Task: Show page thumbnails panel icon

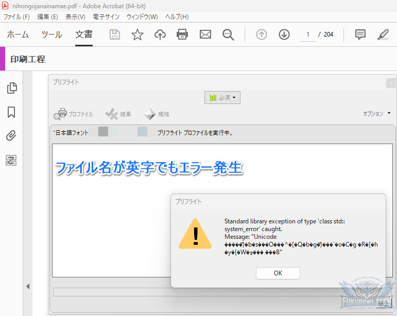Action: pos(12,88)
